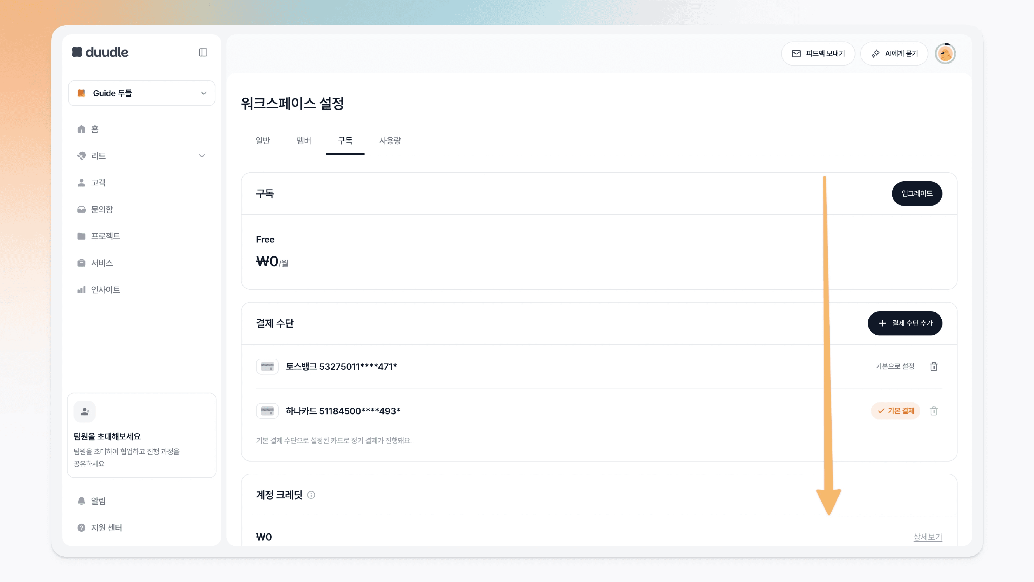
Task: Click the envelope icon in 피드백 보내기
Action: [796, 53]
